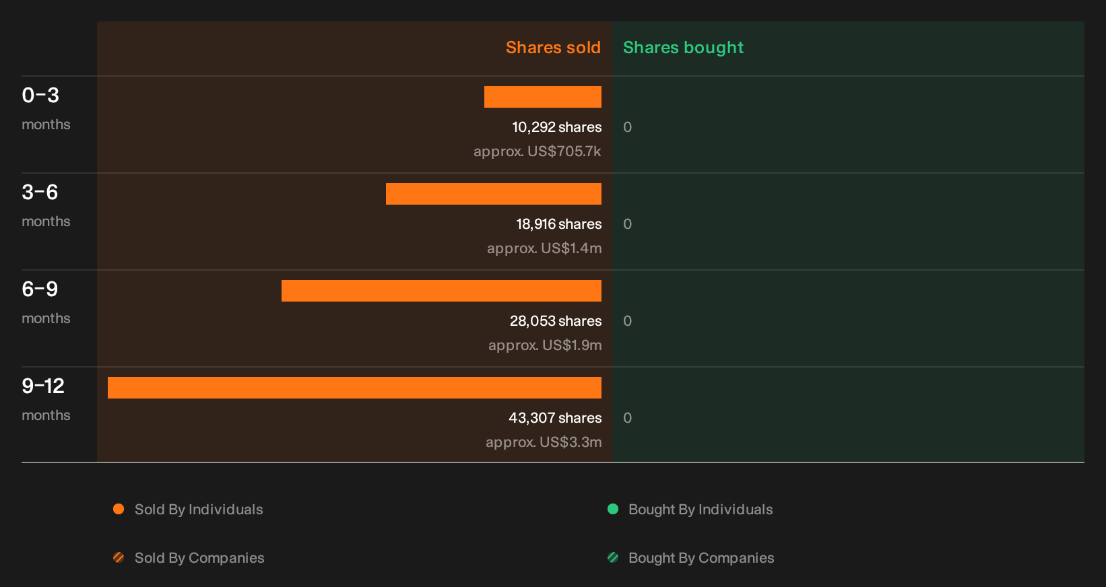This screenshot has width=1106, height=587.
Task: Click the 18,916 shares value
Action: coord(558,224)
